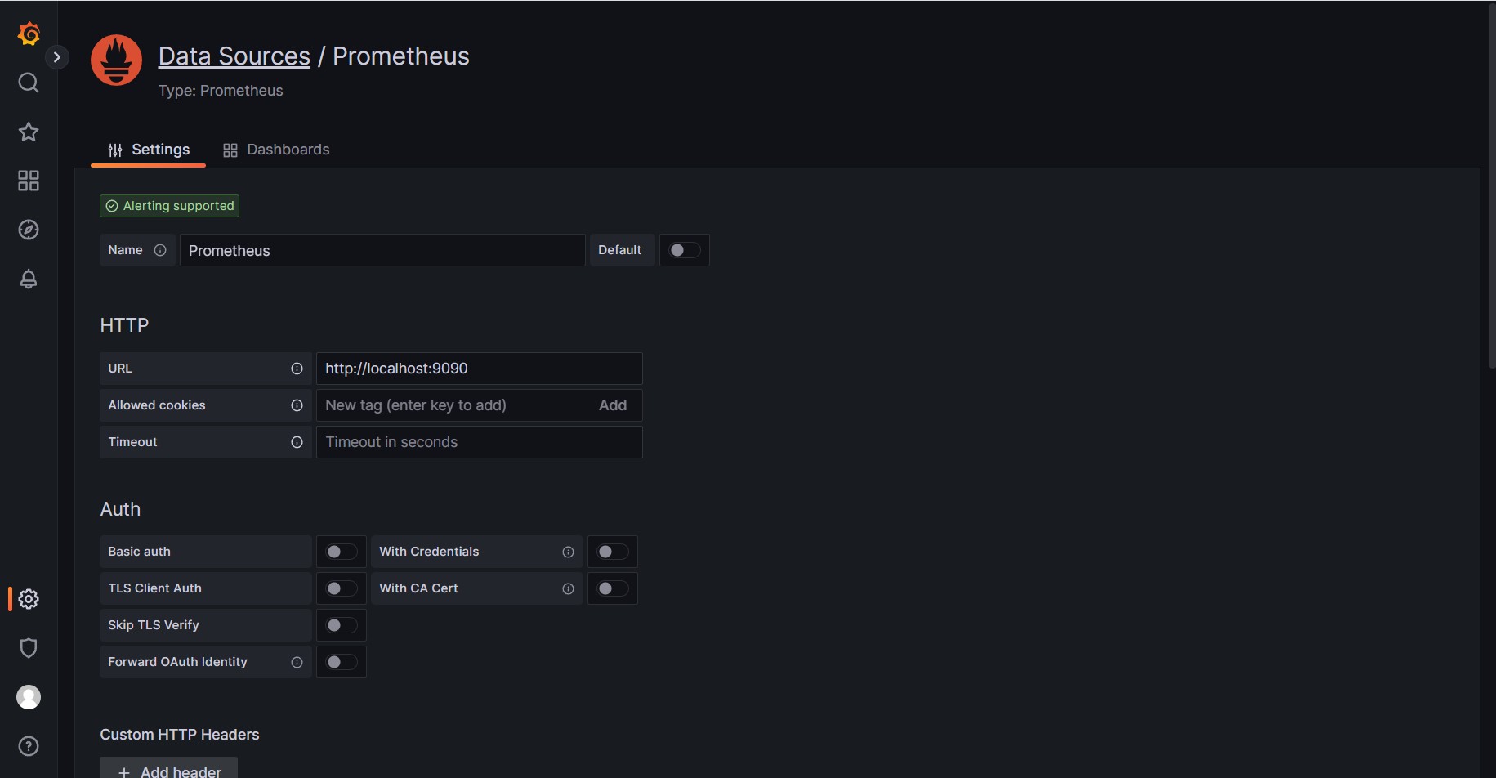Turn on With CA Cert toggle
This screenshot has width=1496, height=778.
pyautogui.click(x=612, y=588)
